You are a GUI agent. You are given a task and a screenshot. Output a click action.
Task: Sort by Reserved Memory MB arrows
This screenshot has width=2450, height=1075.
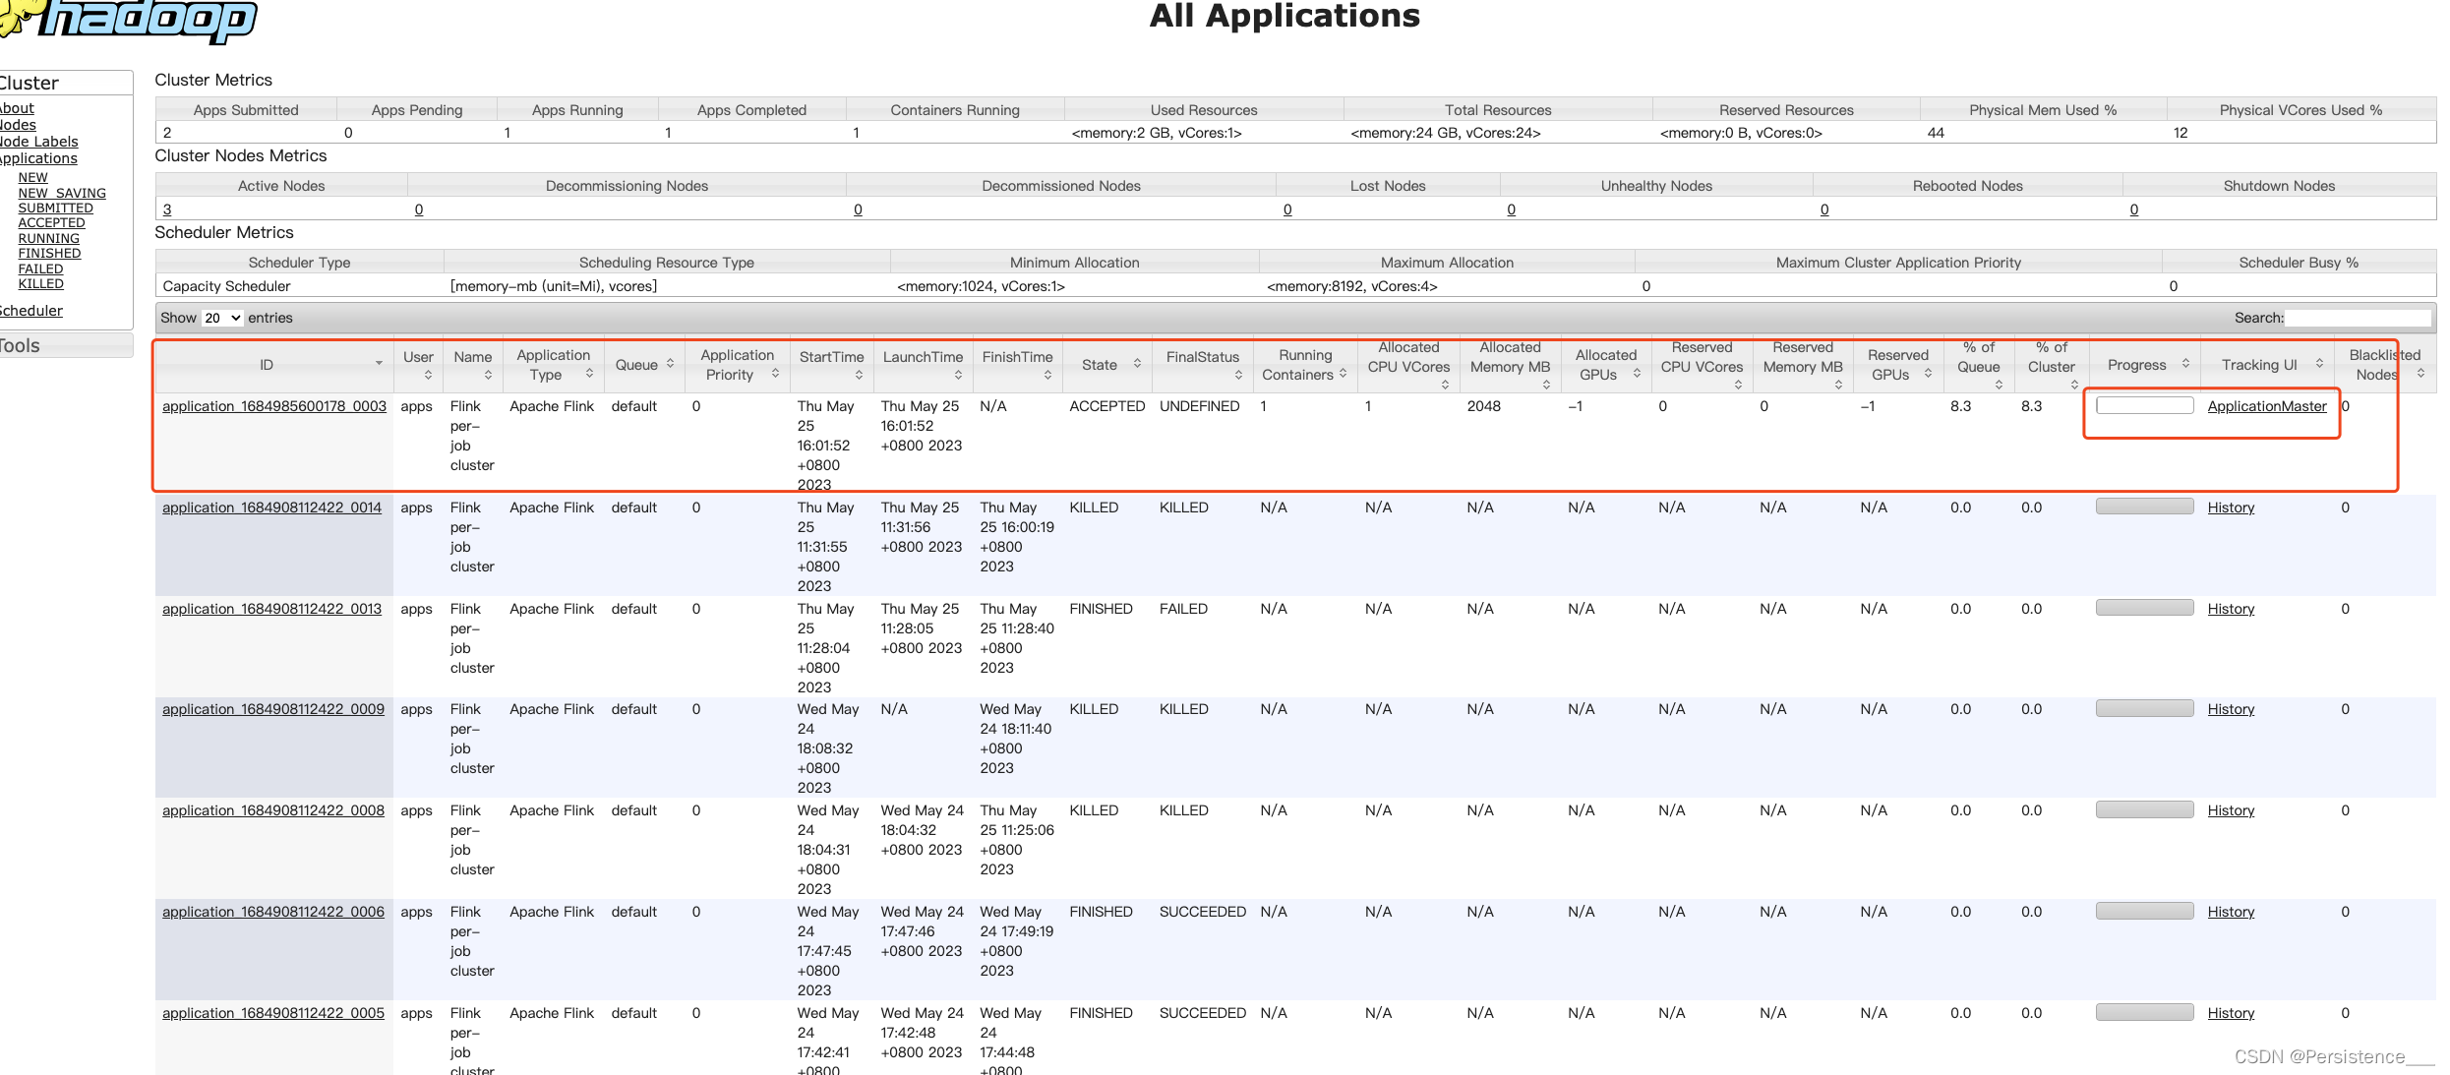pyautogui.click(x=1838, y=385)
